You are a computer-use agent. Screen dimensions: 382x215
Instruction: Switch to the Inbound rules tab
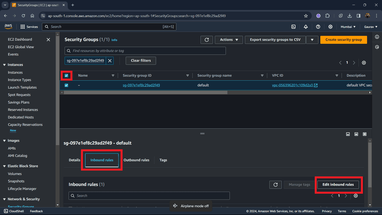pos(102,160)
